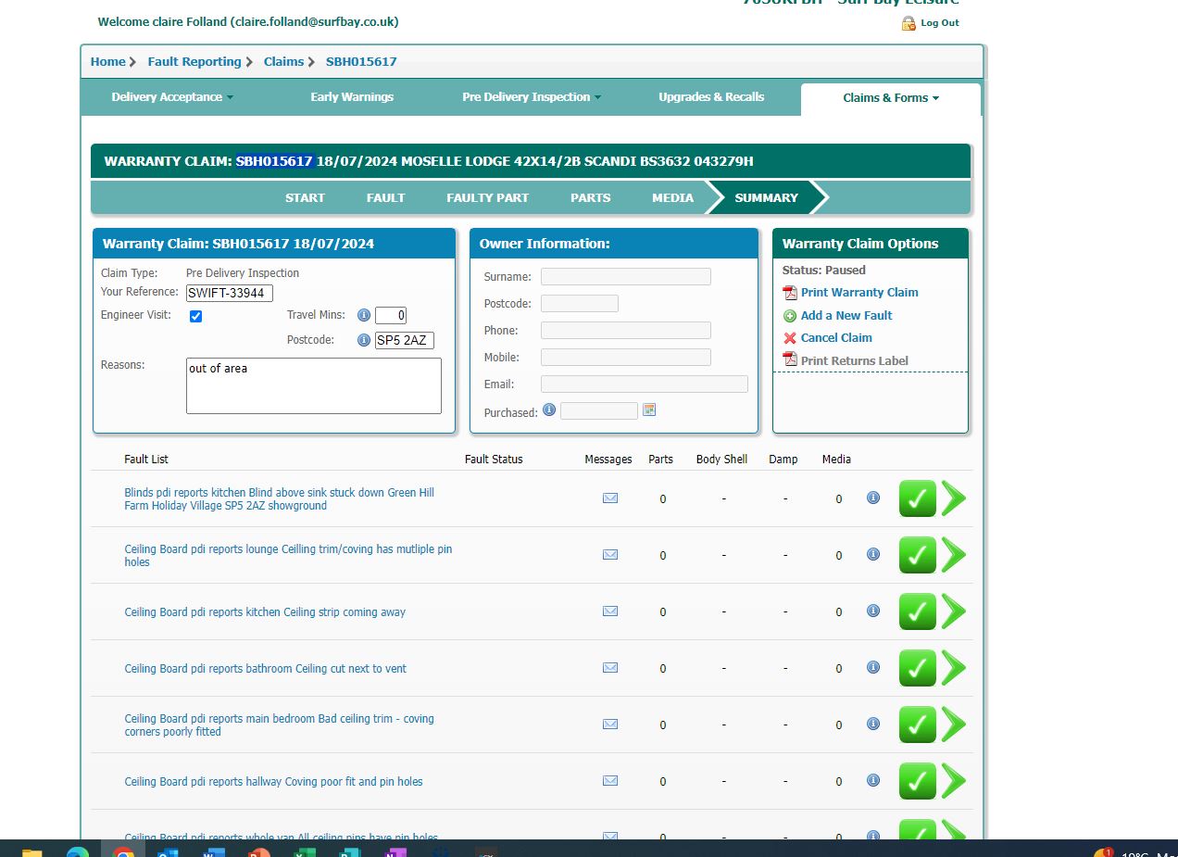The height and width of the screenshot is (857, 1178).
Task: Open the calendar picker for Purchased date
Action: coord(649,410)
